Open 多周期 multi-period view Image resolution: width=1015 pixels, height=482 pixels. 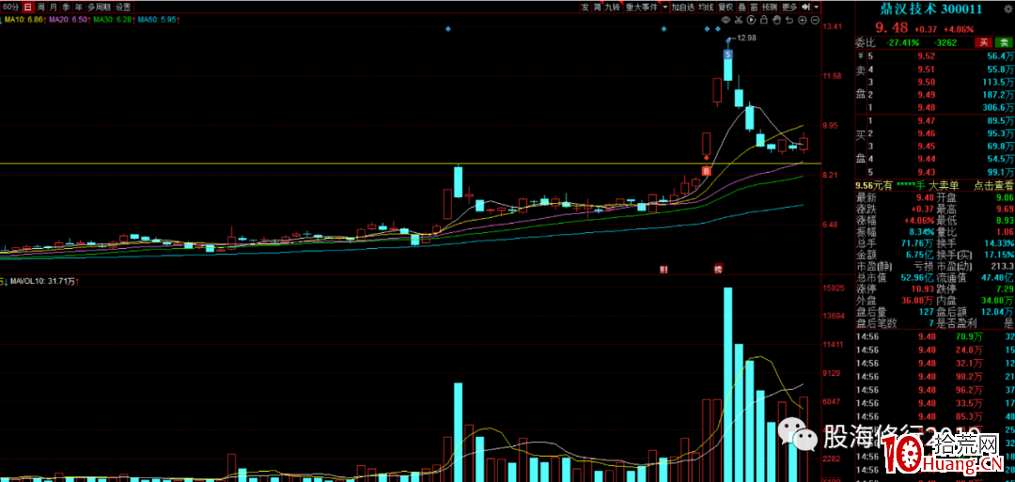[99, 8]
